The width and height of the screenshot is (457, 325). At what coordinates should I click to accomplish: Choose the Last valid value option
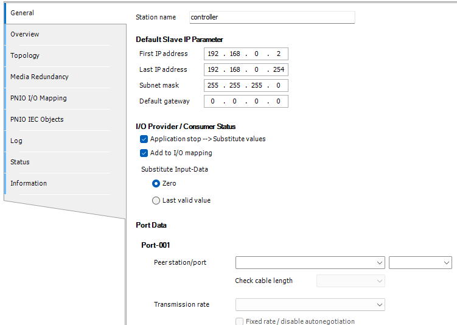pos(156,200)
